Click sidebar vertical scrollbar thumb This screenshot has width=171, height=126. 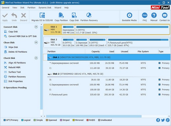pos(41,68)
